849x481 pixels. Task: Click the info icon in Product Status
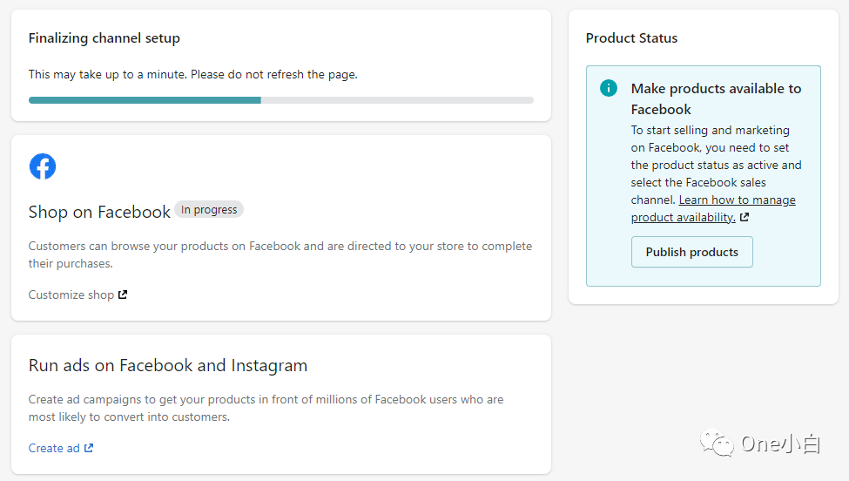click(x=609, y=88)
